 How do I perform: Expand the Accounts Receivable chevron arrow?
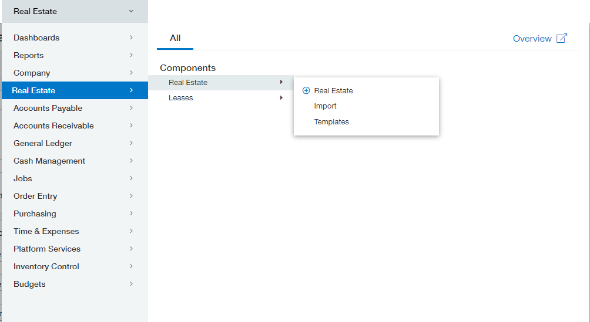(x=131, y=126)
